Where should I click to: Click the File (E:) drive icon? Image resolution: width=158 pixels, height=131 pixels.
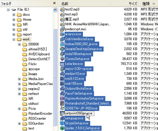(x=14, y=10)
